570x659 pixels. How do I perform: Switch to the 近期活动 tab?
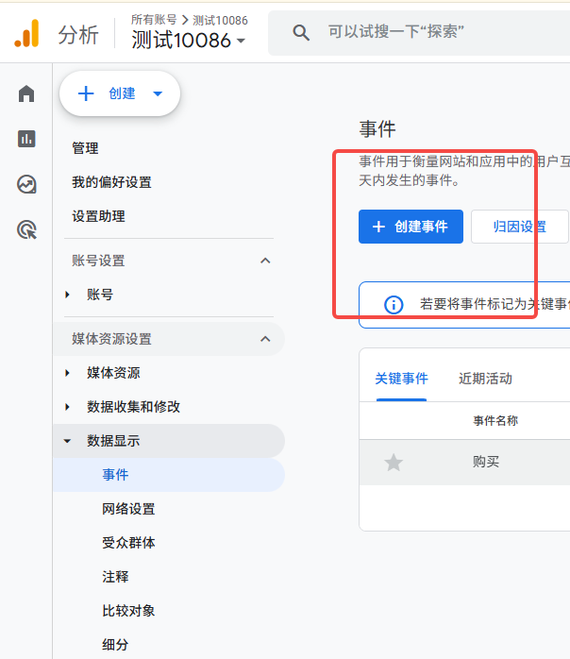[485, 379]
